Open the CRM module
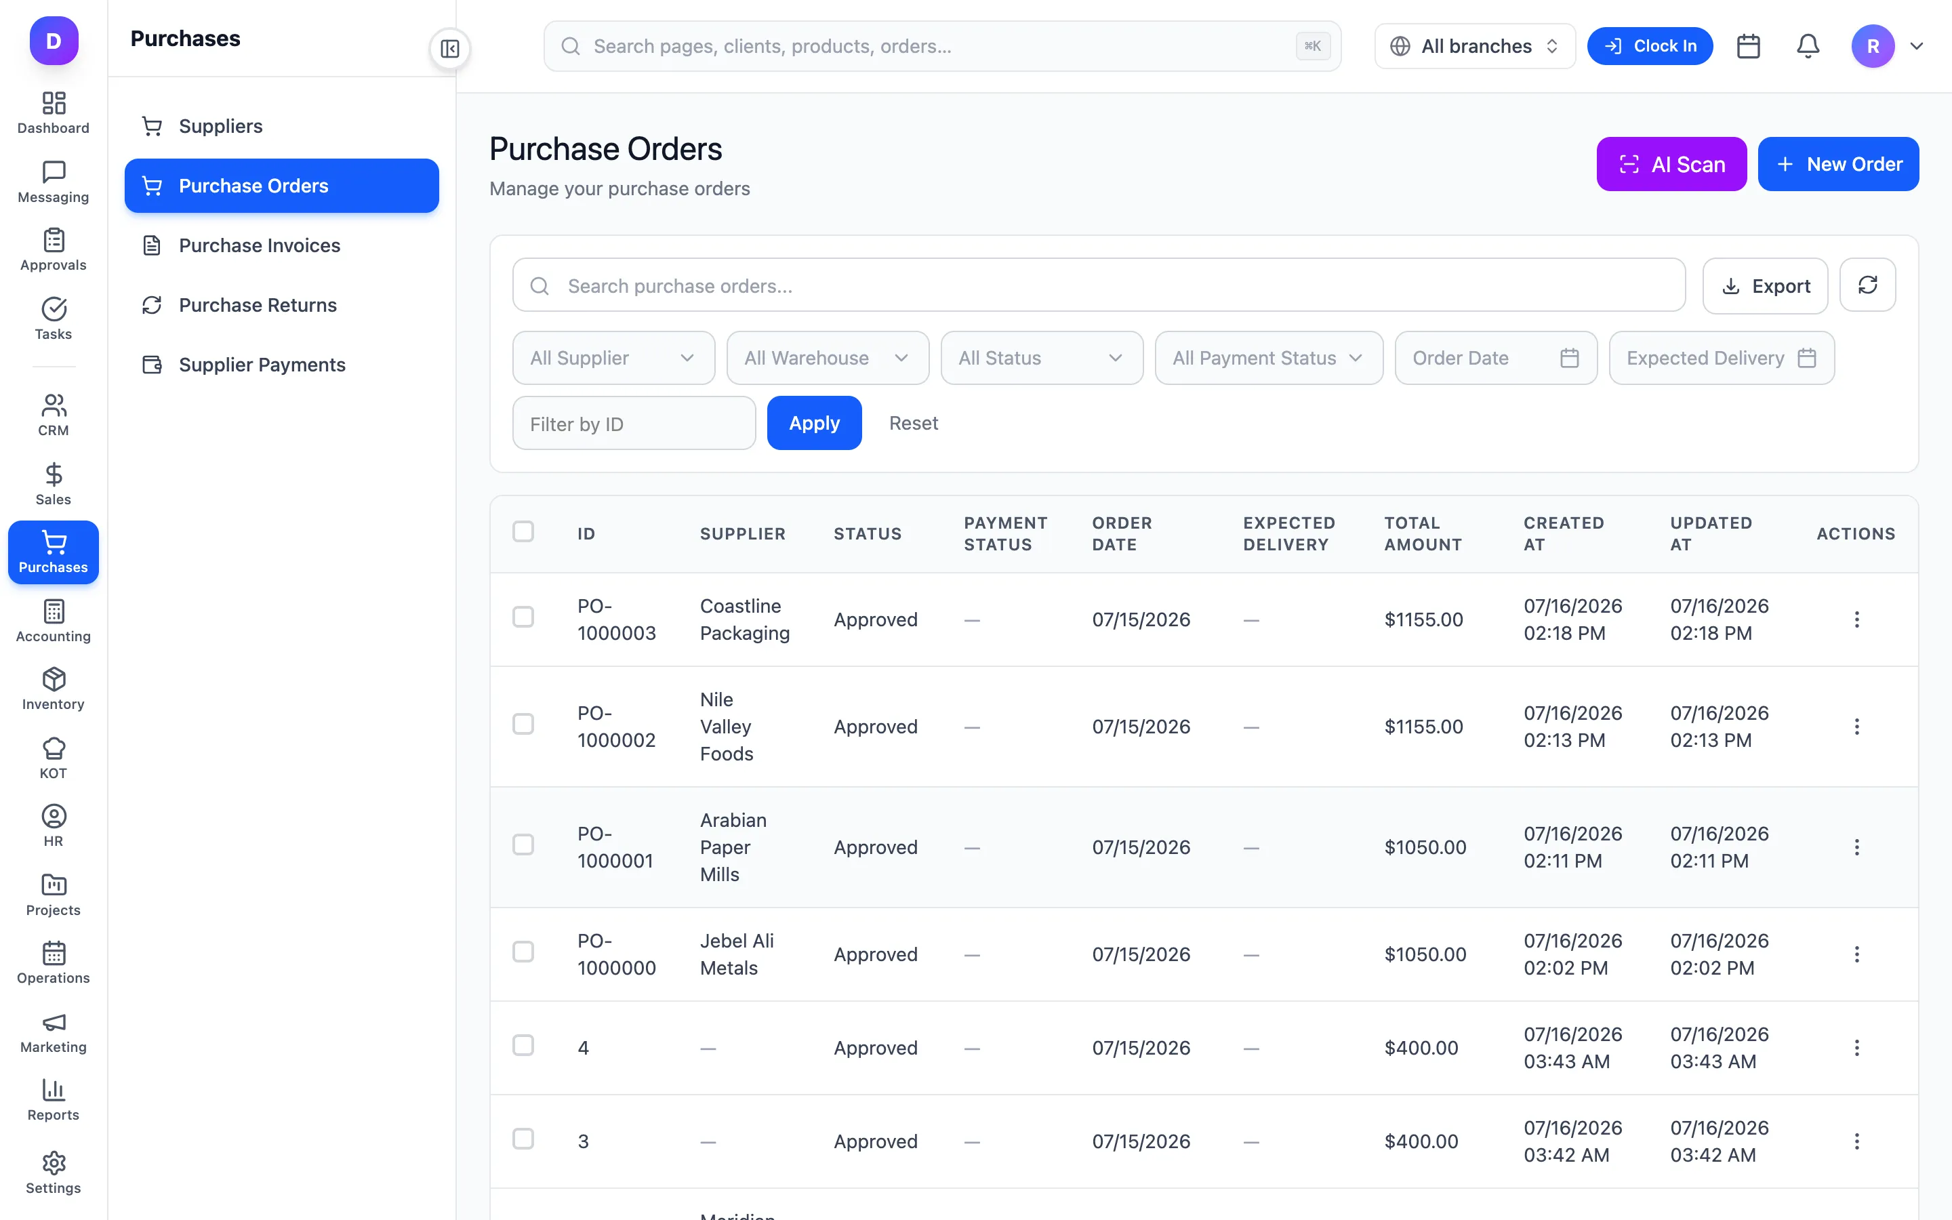1952x1220 pixels. 54,415
